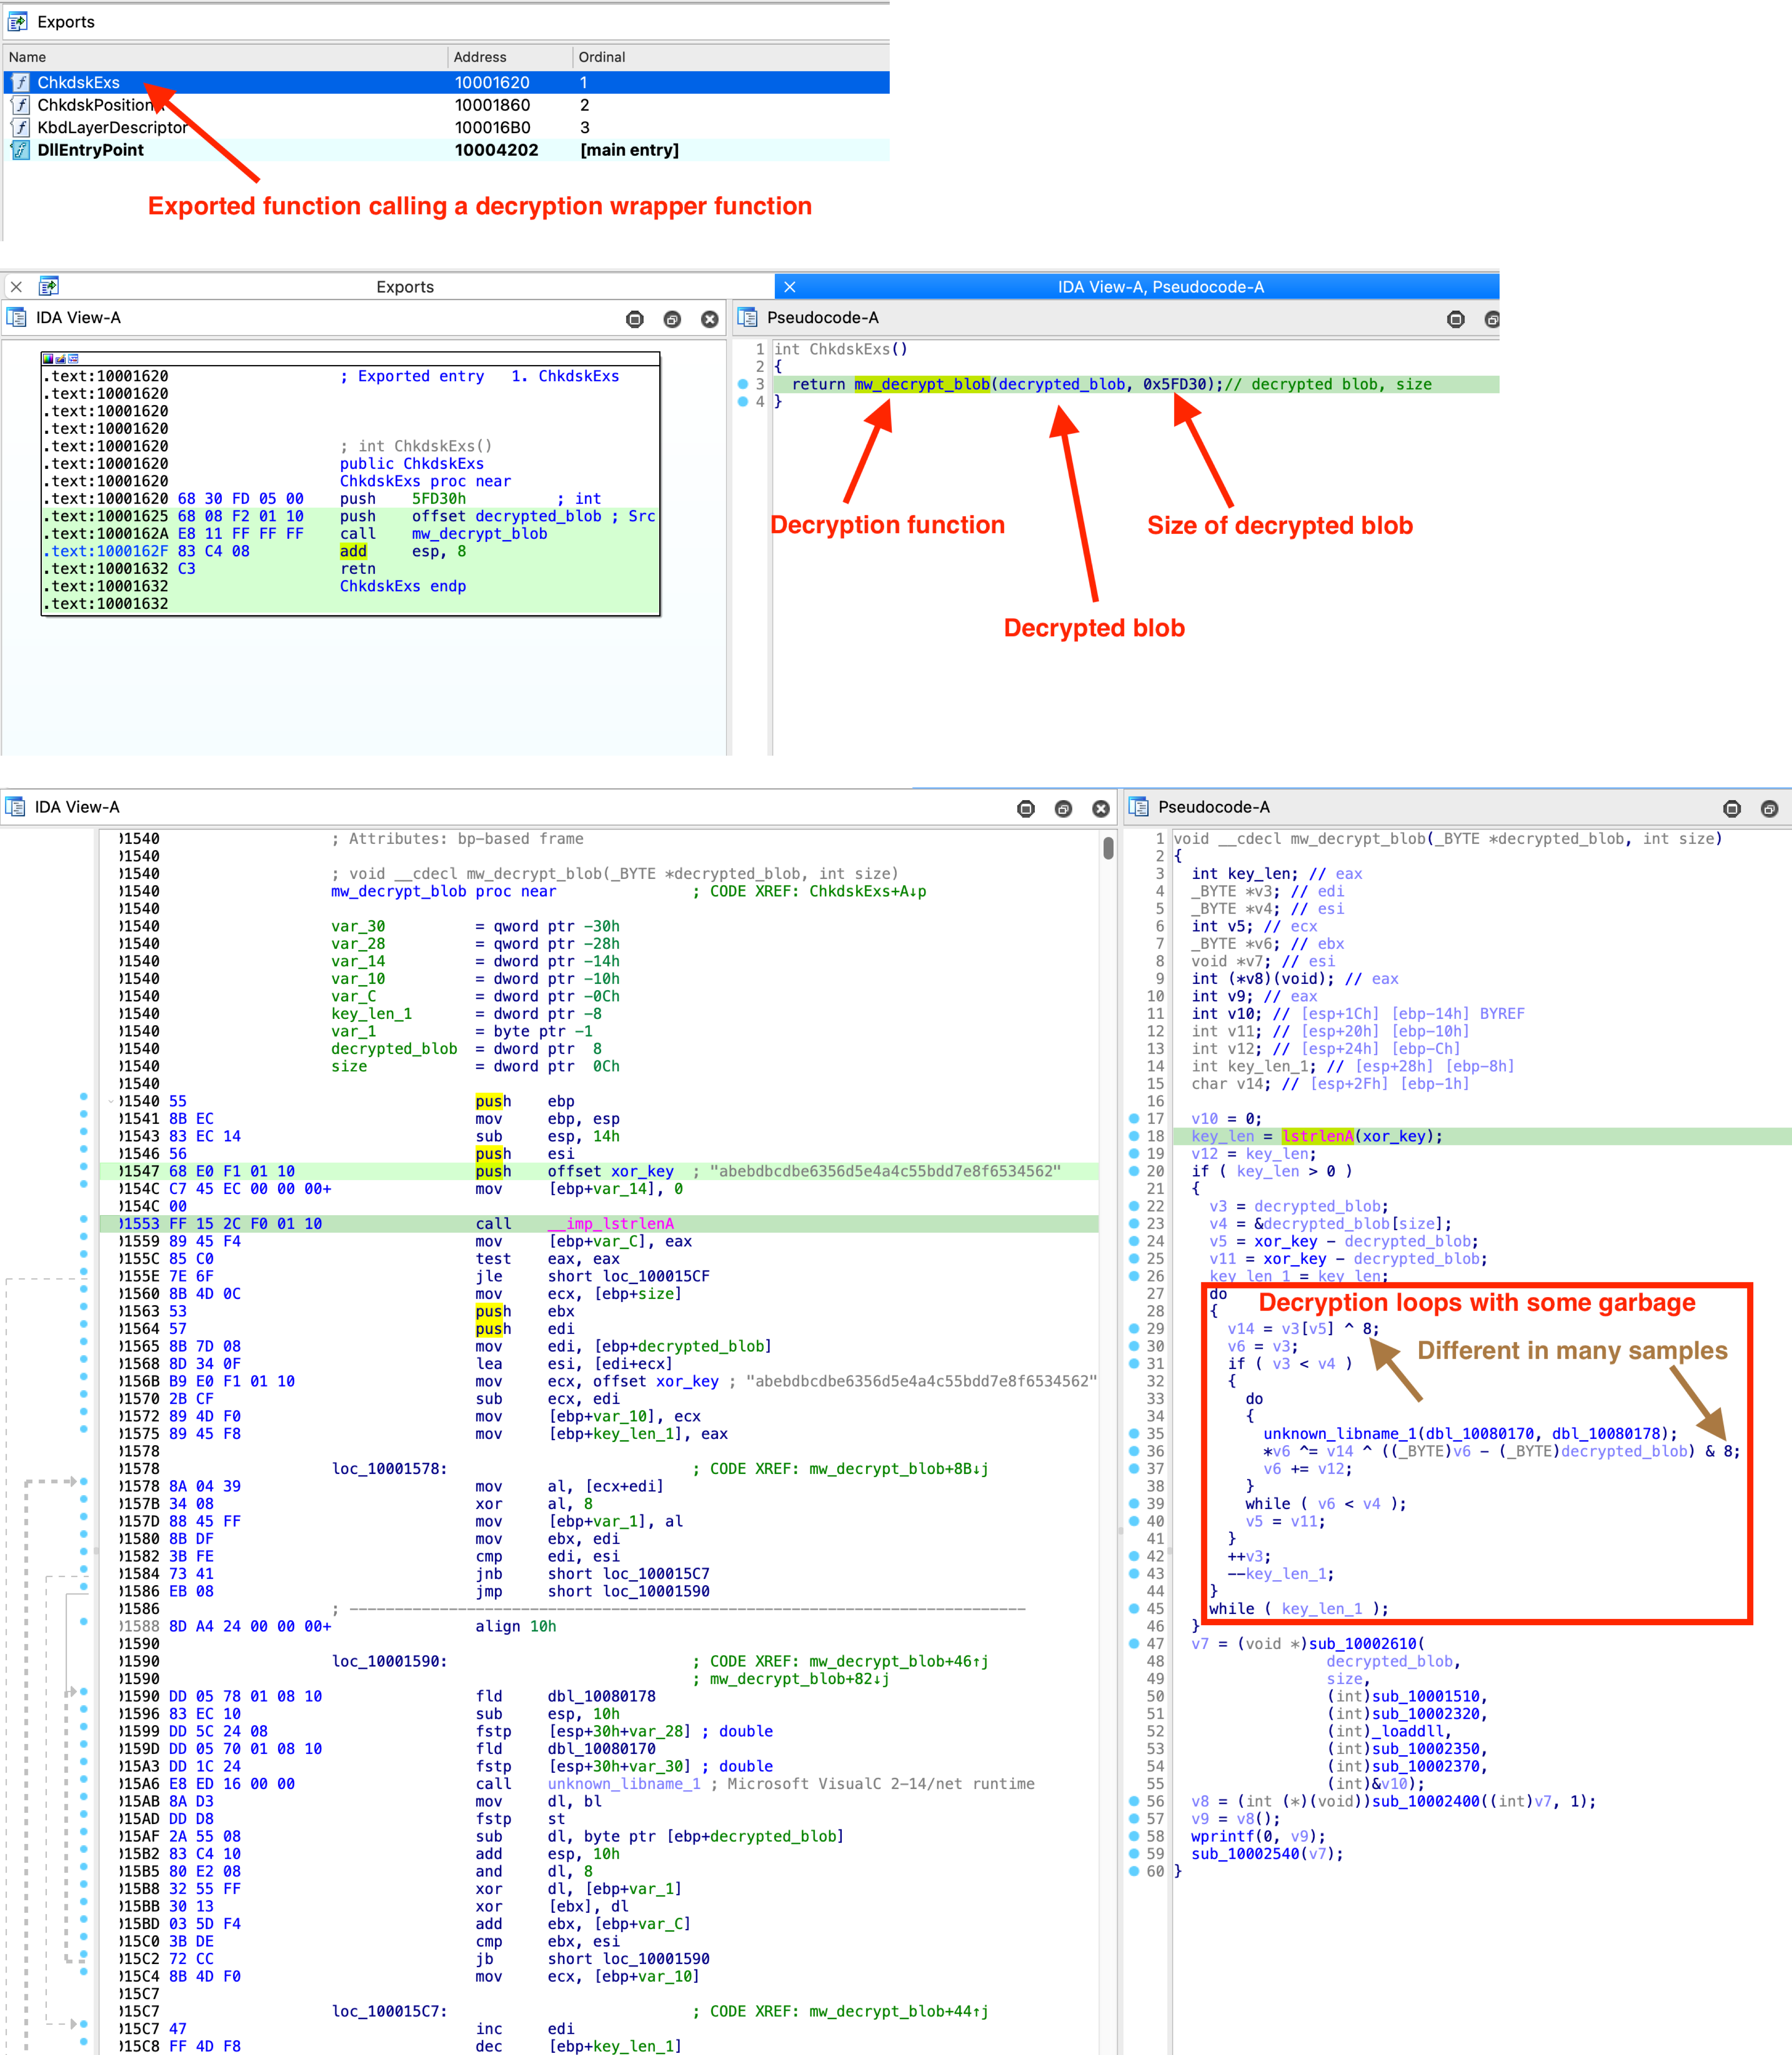Image resolution: width=1792 pixels, height=2055 pixels.
Task: Switch to the Exports tab
Action: pos(404,287)
